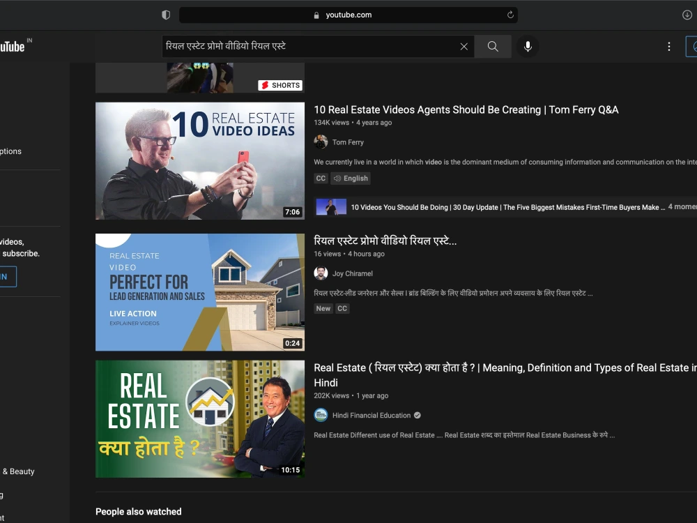This screenshot has height=523, width=697.
Task: Click the search magnifier button
Action: pos(493,46)
